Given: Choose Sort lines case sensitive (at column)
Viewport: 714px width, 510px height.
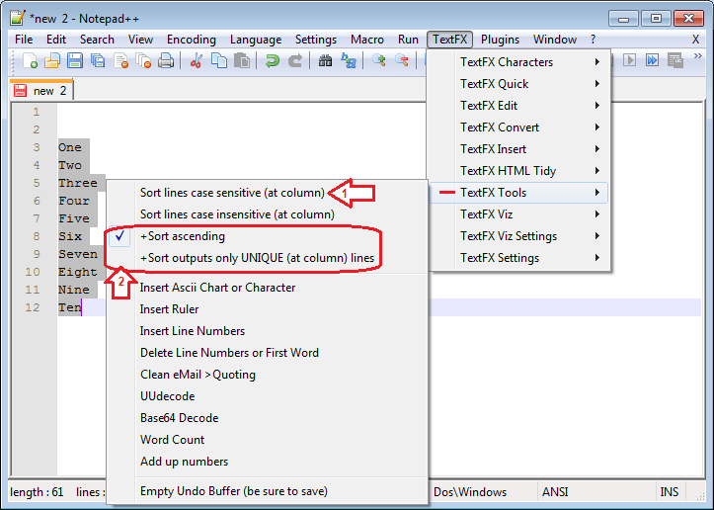Looking at the screenshot, I should pos(231,193).
